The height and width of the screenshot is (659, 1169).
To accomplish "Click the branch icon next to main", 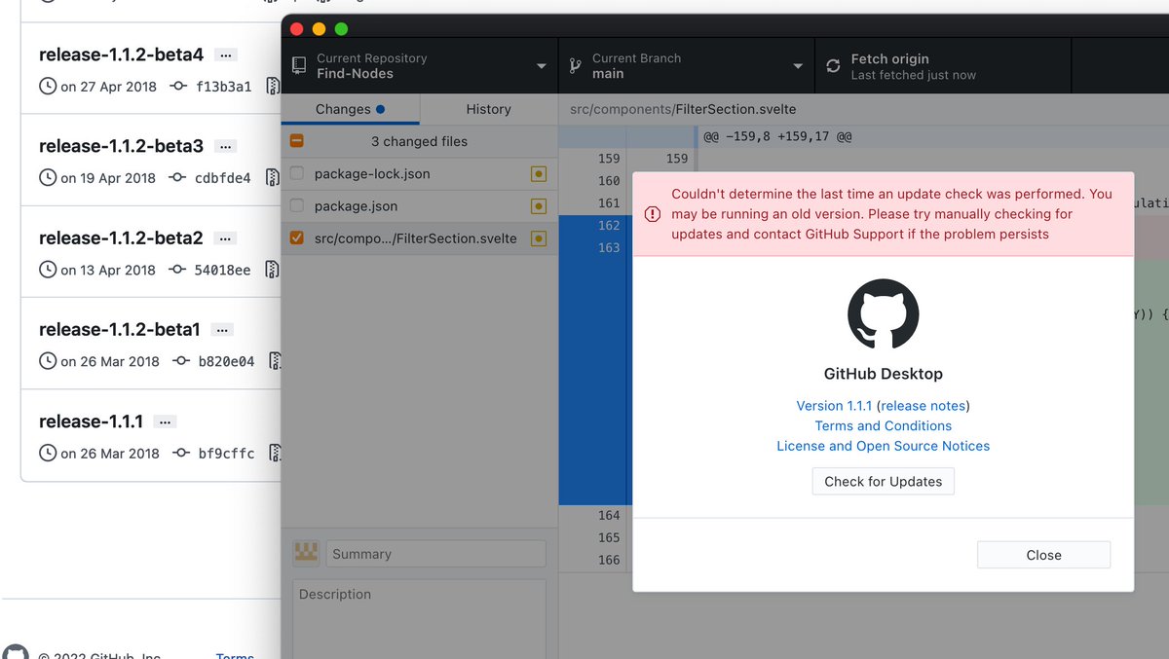I will click(x=574, y=65).
